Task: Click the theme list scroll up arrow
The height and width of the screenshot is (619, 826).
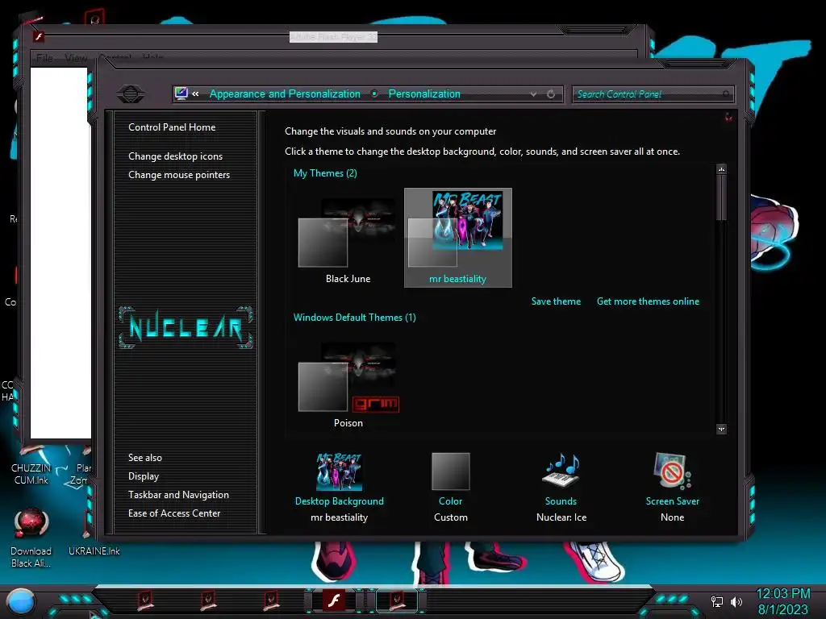Action: 721,169
